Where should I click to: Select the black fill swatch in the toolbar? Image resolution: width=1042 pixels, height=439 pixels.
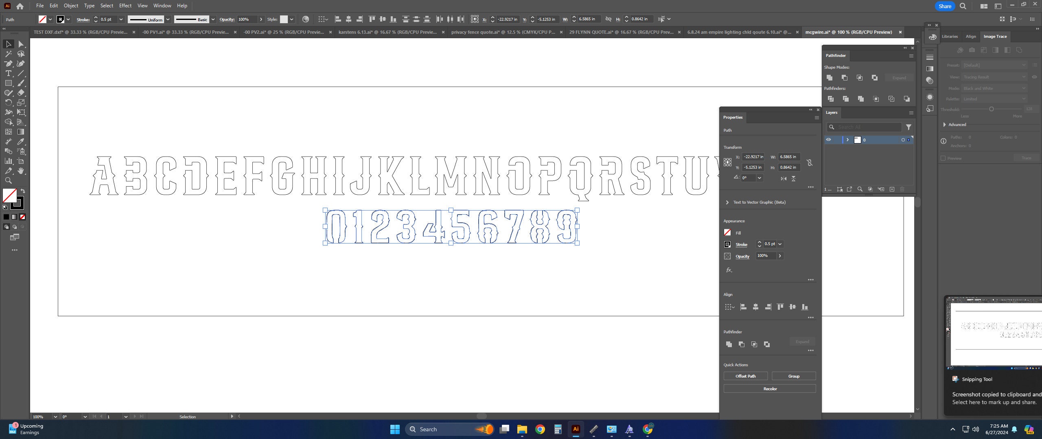[6, 217]
